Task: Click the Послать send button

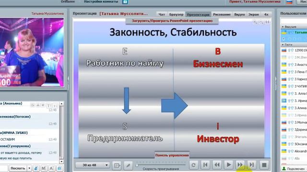Action: click(18, 168)
